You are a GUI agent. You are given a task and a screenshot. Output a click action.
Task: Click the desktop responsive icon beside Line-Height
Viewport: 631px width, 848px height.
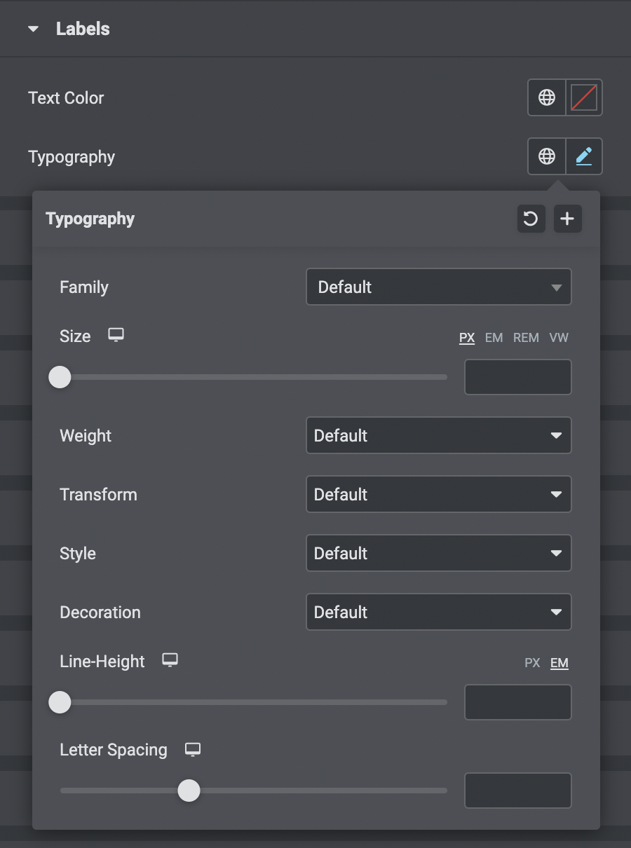pyautogui.click(x=170, y=660)
